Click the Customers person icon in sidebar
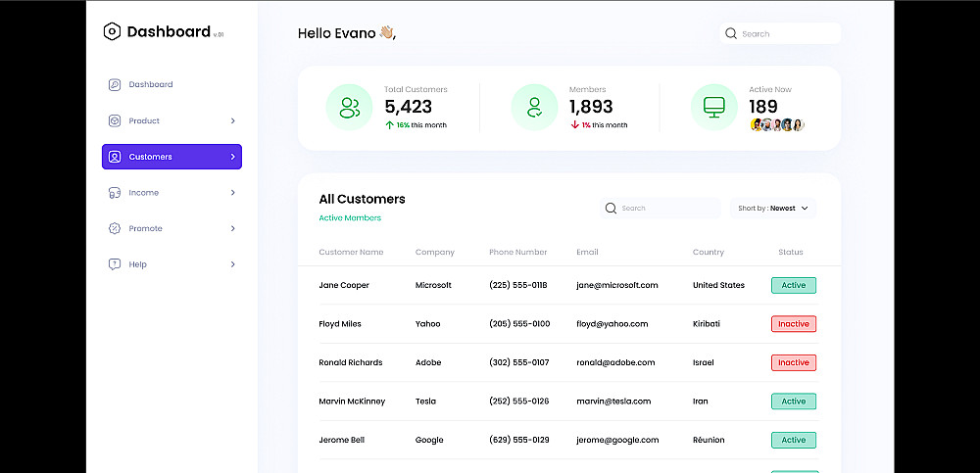This screenshot has width=980, height=473. click(115, 157)
